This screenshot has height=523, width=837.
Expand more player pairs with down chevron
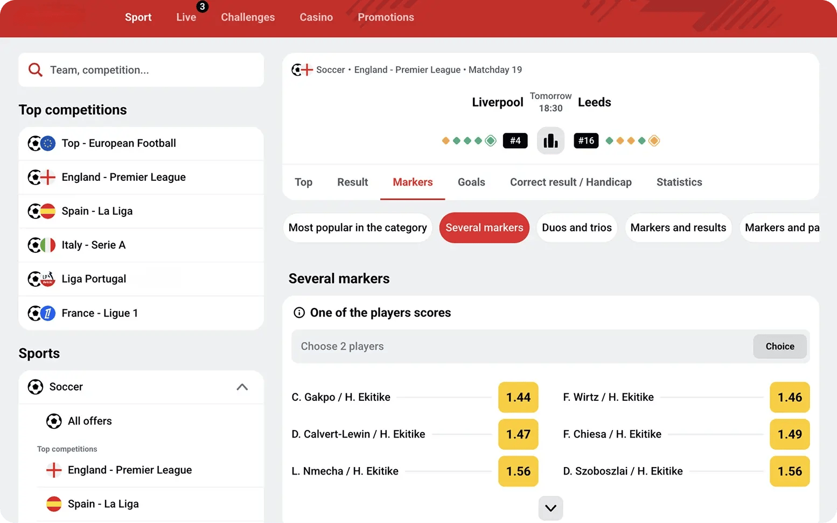[x=550, y=508]
